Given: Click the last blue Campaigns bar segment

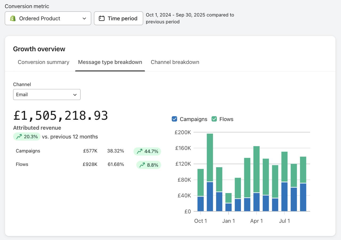Looking at the screenshot, I should pos(303,197).
